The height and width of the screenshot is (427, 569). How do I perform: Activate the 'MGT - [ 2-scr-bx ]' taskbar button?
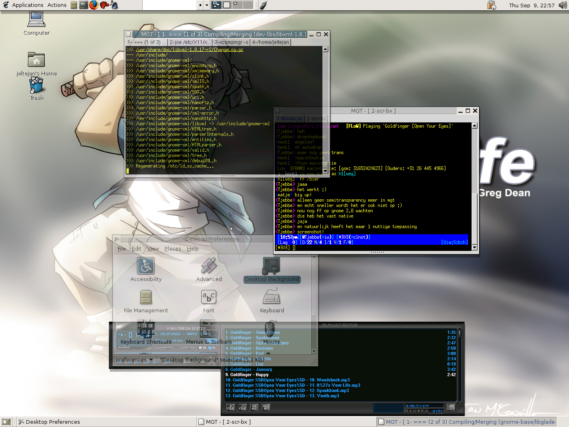tap(286, 422)
